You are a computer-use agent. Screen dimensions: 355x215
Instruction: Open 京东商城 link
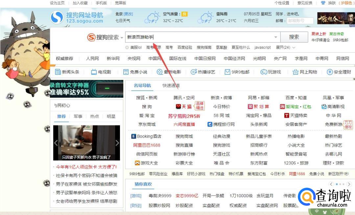(x=147, y=124)
